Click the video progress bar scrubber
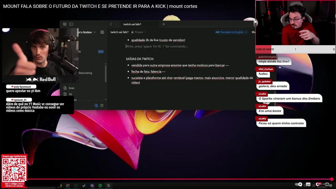Viewport: 336px width, 189px height. click(332, 179)
